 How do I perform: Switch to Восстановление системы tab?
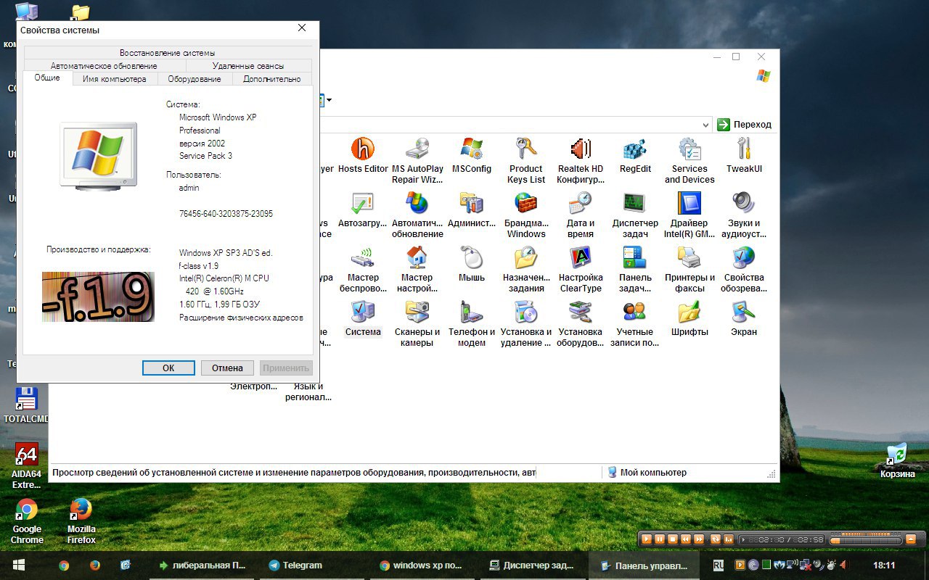(168, 52)
